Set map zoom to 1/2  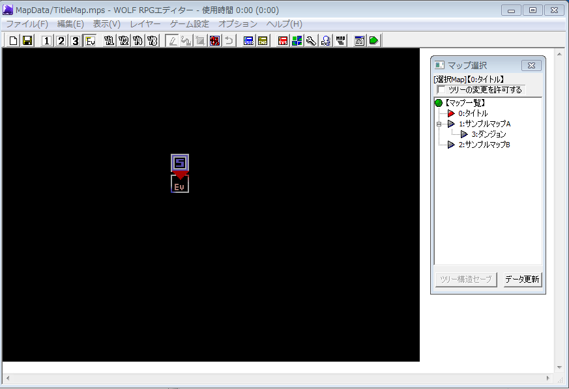coord(124,40)
